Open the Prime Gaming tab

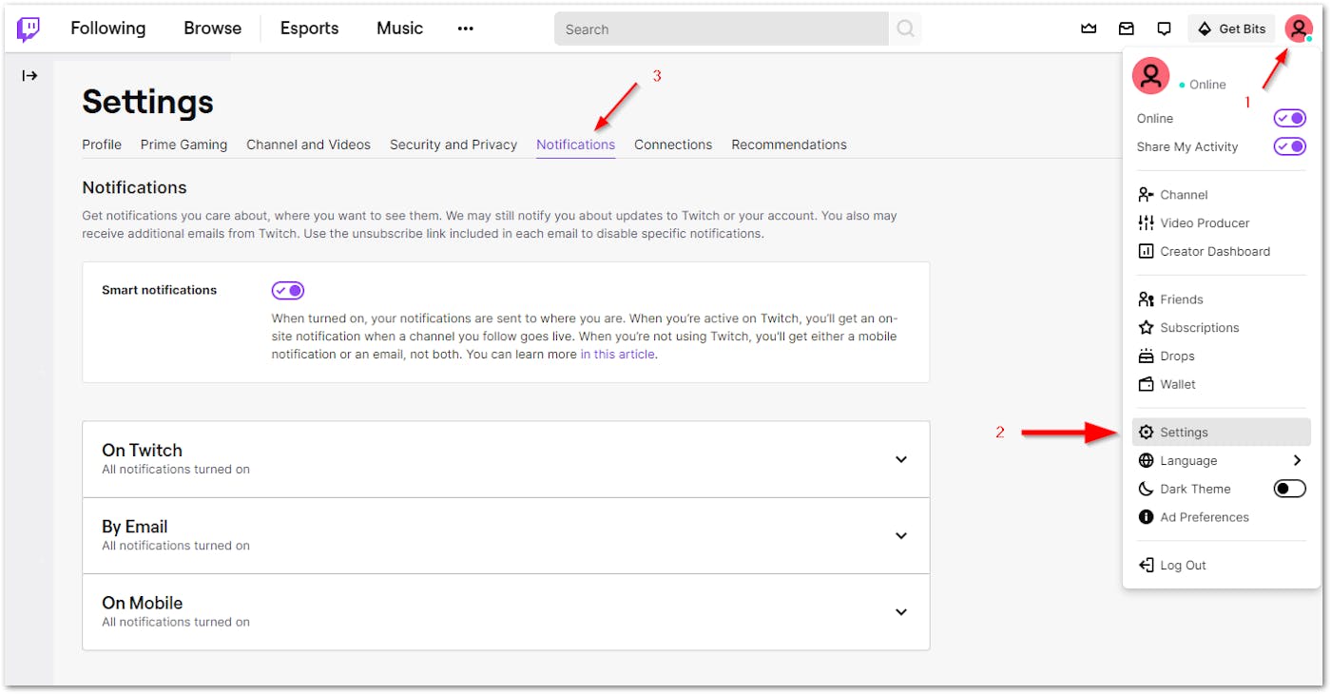tap(183, 145)
